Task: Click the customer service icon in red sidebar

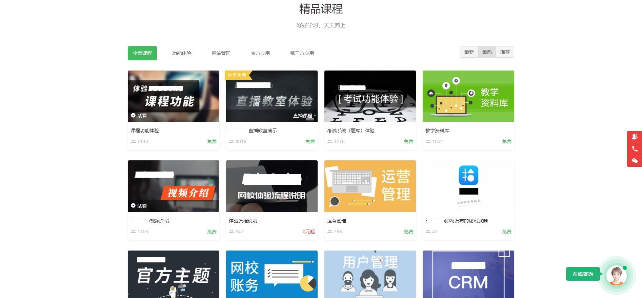Action: point(635,137)
